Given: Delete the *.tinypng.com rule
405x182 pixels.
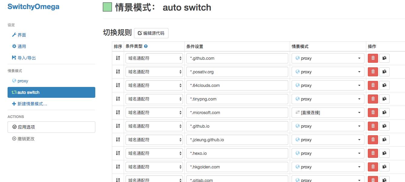Looking at the screenshot, I should tap(373, 99).
